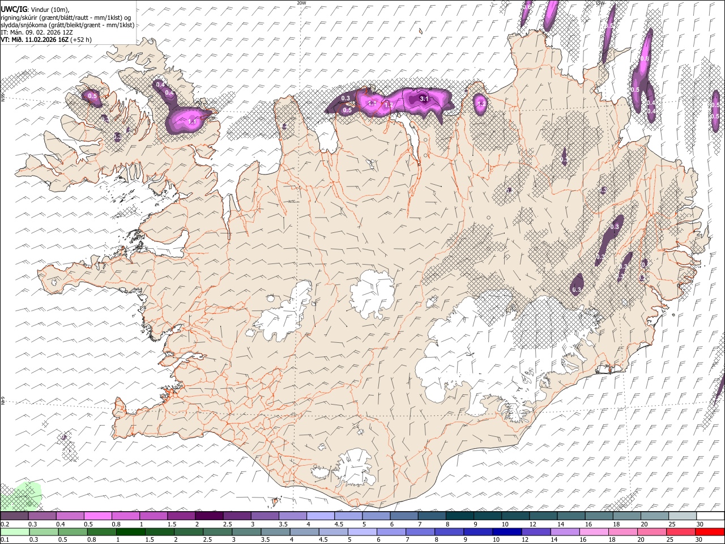This screenshot has height=544, width=725.
Task: Select the purple 12 swatch, lower legend row
Action: (x=536, y=532)
